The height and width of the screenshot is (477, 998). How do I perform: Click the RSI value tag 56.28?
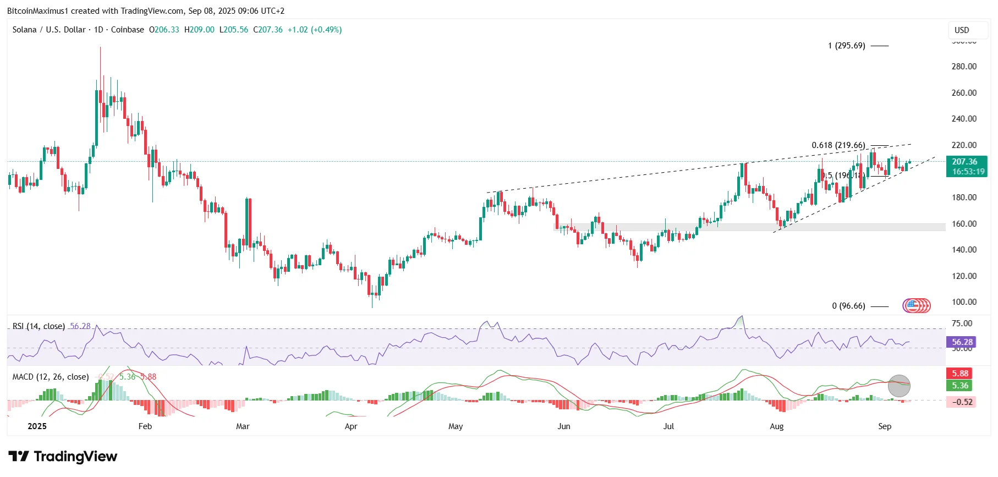[962, 342]
